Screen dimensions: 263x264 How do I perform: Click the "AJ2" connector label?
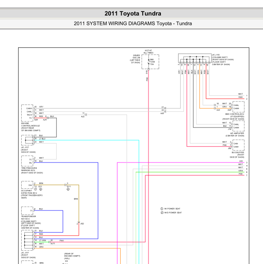point(83,116)
